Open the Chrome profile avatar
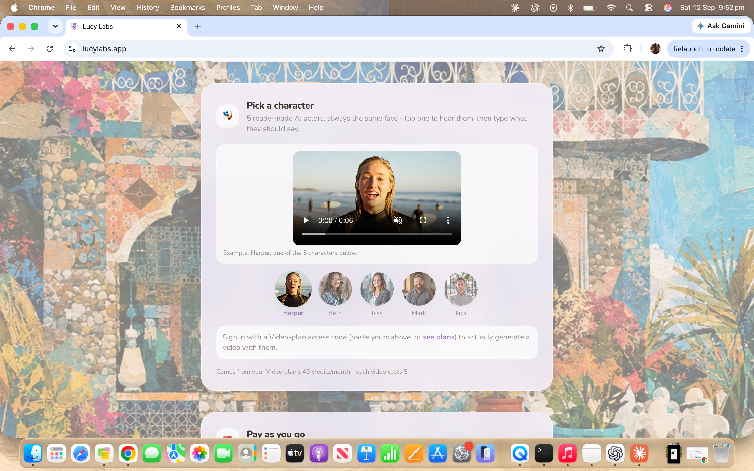The height and width of the screenshot is (471, 754). (x=655, y=49)
